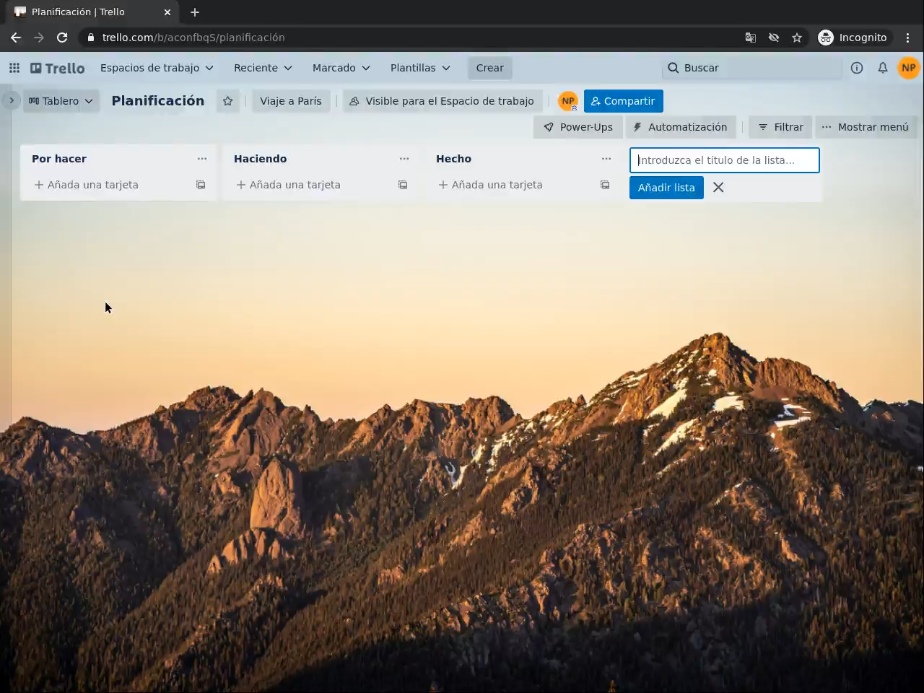
Task: Create card from template in Hecho
Action: (605, 185)
